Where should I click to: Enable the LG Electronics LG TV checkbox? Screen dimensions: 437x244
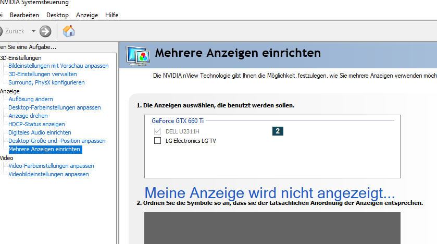(x=157, y=141)
